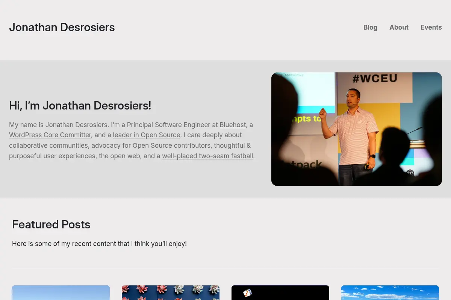Click the horizontal divider below Featured Posts
Image resolution: width=451 pixels, height=300 pixels.
pyautogui.click(x=225, y=267)
